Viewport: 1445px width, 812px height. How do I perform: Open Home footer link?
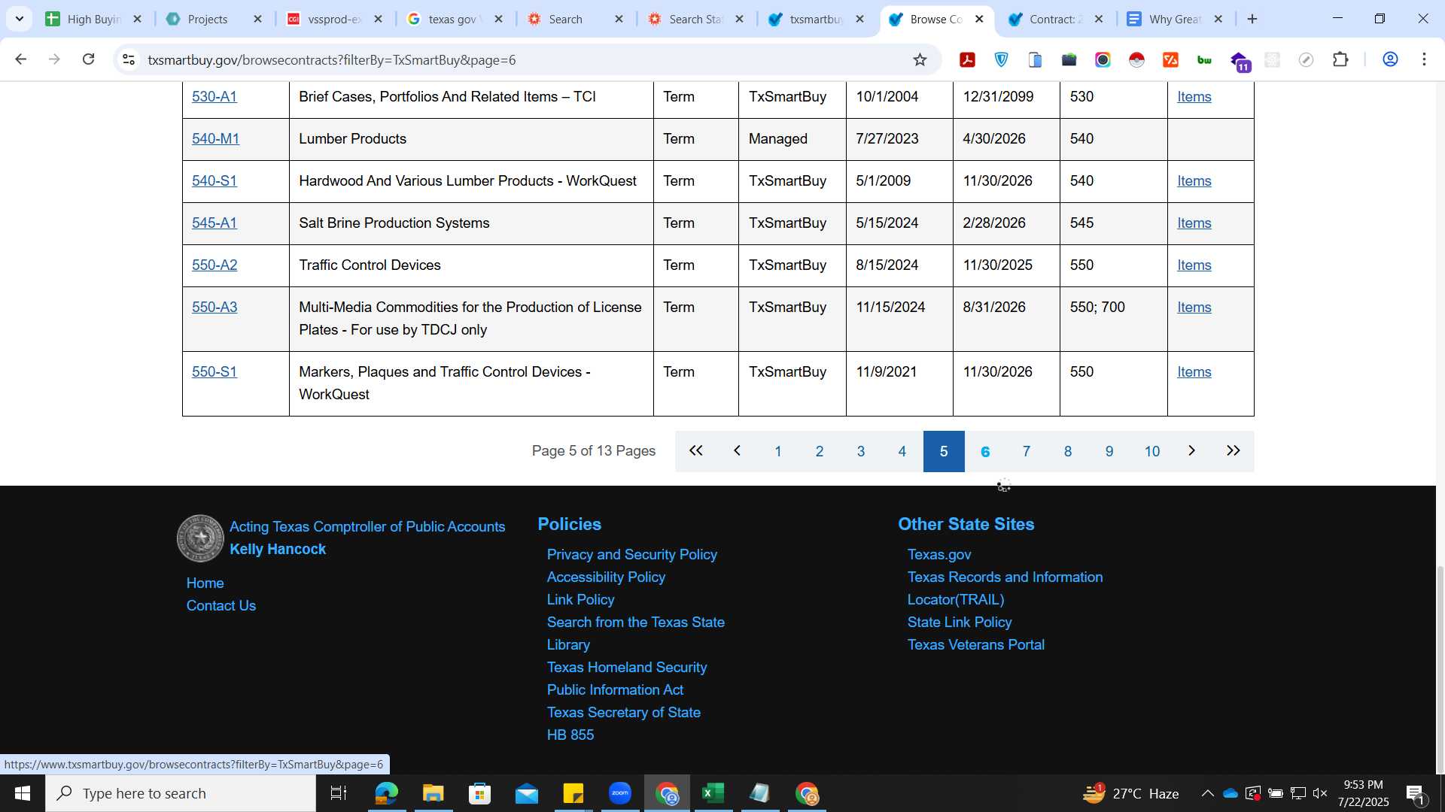tap(205, 583)
